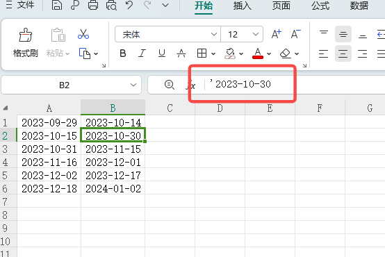
Task: Click the fx insert function button
Action: tap(191, 85)
